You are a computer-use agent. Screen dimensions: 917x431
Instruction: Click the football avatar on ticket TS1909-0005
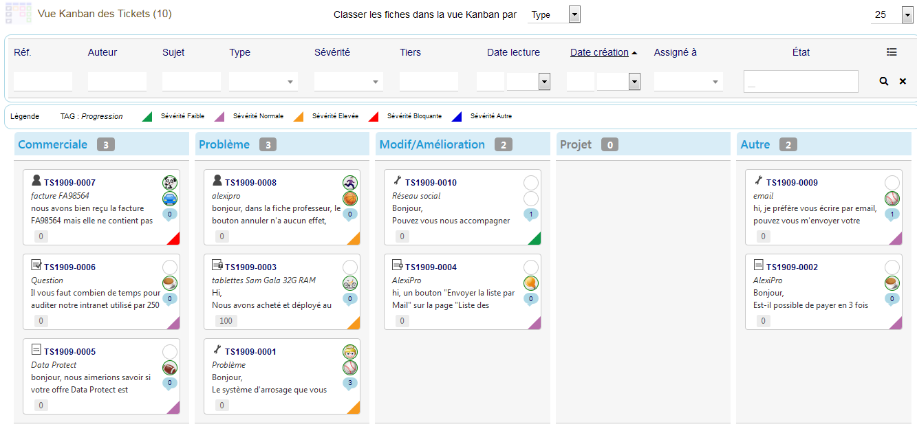pos(170,368)
